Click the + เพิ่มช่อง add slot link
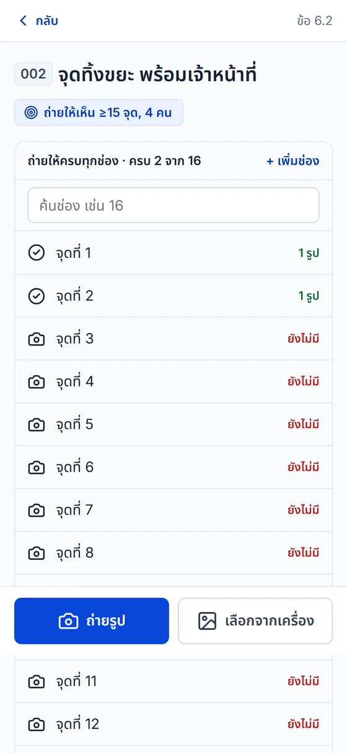The image size is (347, 753). tap(293, 161)
